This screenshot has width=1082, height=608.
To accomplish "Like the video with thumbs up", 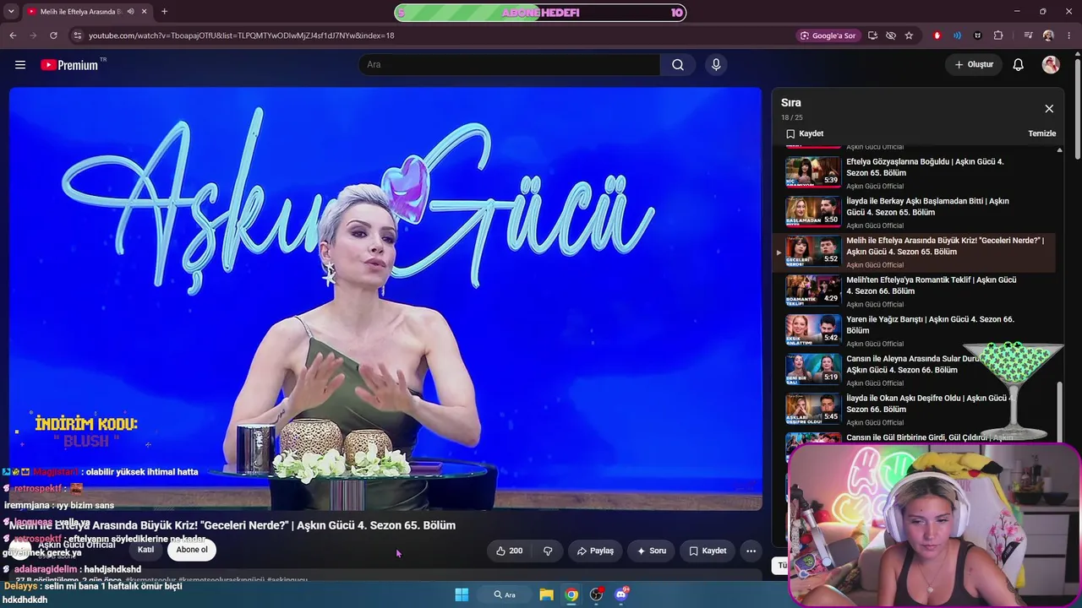I will [x=509, y=551].
